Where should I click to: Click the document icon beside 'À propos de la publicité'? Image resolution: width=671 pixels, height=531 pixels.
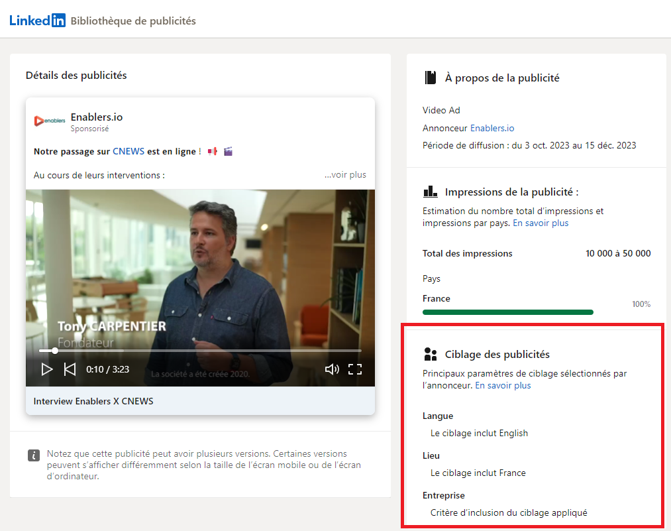pos(430,78)
